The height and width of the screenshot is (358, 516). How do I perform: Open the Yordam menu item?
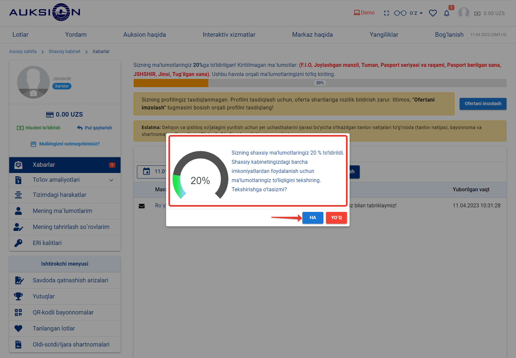76,35
